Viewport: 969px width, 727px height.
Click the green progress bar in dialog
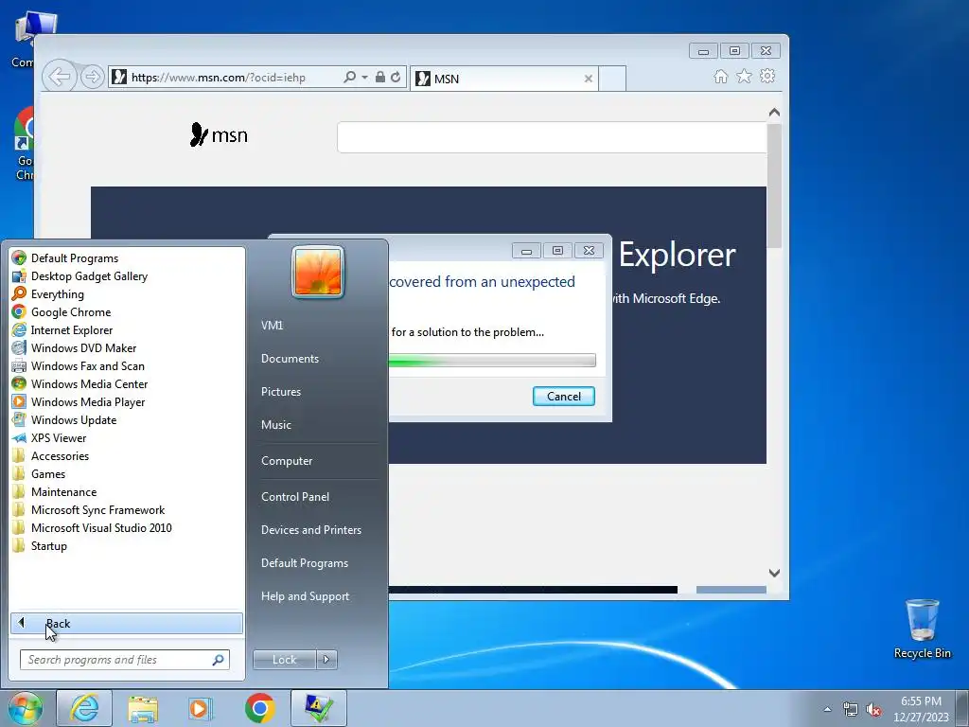492,360
